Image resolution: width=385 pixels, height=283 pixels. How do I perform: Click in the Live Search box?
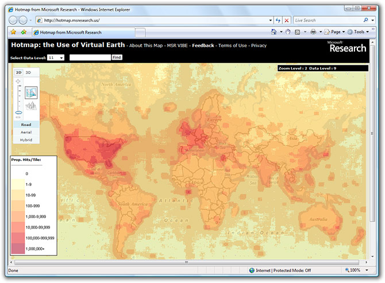328,20
